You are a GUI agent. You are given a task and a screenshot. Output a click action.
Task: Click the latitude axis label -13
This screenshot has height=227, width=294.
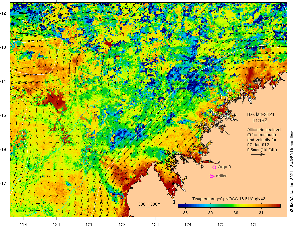coord(3,47)
